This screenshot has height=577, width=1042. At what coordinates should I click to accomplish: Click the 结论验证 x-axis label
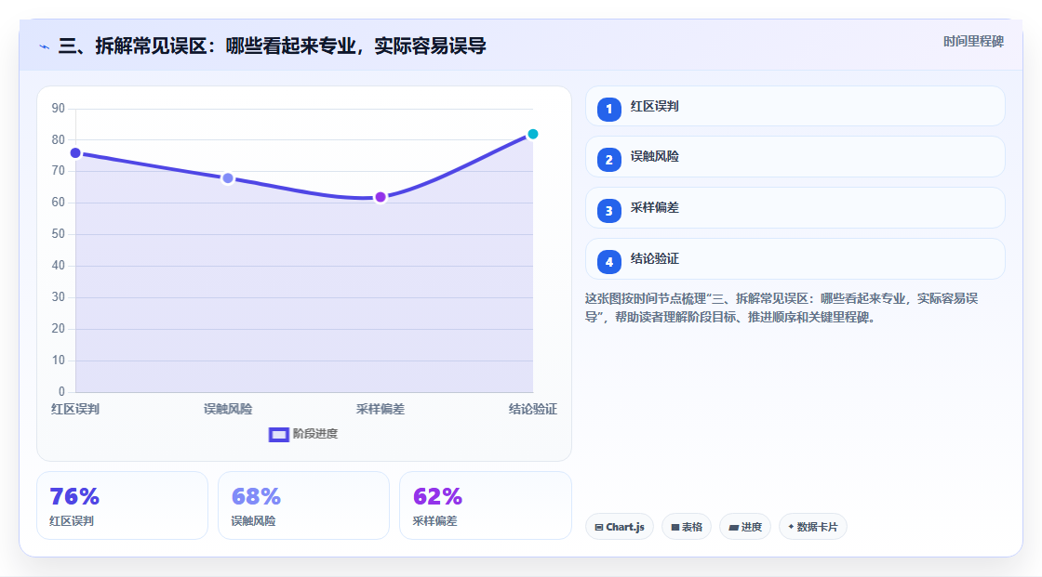point(533,409)
